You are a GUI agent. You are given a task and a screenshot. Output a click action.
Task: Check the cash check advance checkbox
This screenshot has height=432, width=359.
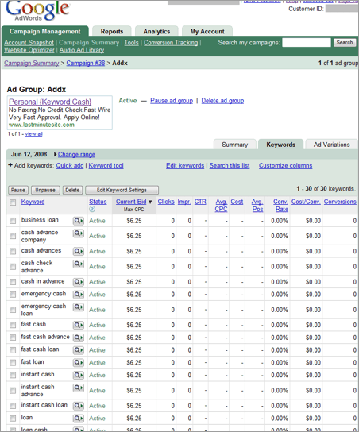click(x=13, y=267)
